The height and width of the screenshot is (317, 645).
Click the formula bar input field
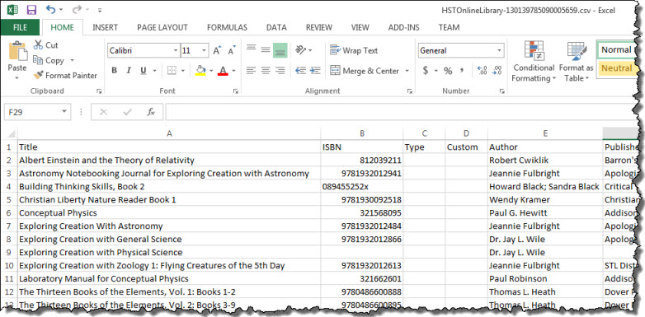pyautogui.click(x=399, y=112)
